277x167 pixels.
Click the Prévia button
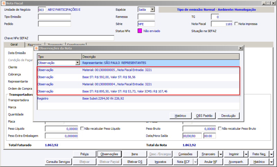[x=84, y=154]
